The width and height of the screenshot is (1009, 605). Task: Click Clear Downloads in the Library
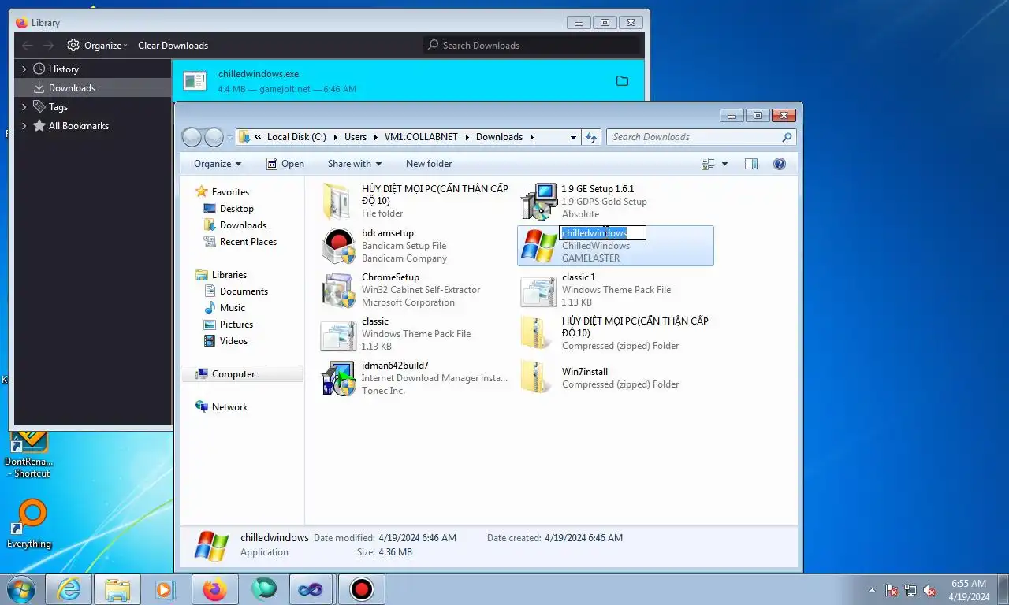pyautogui.click(x=173, y=46)
